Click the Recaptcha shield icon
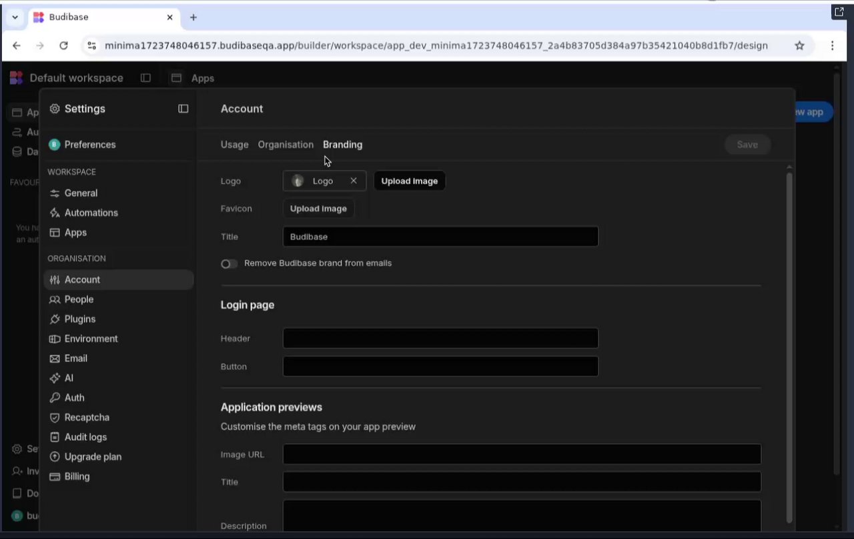Screen dimensions: 854x539 (55, 418)
